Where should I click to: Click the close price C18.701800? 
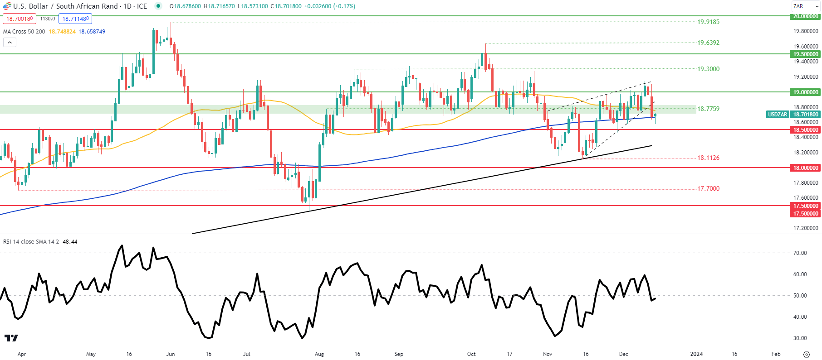click(x=286, y=6)
